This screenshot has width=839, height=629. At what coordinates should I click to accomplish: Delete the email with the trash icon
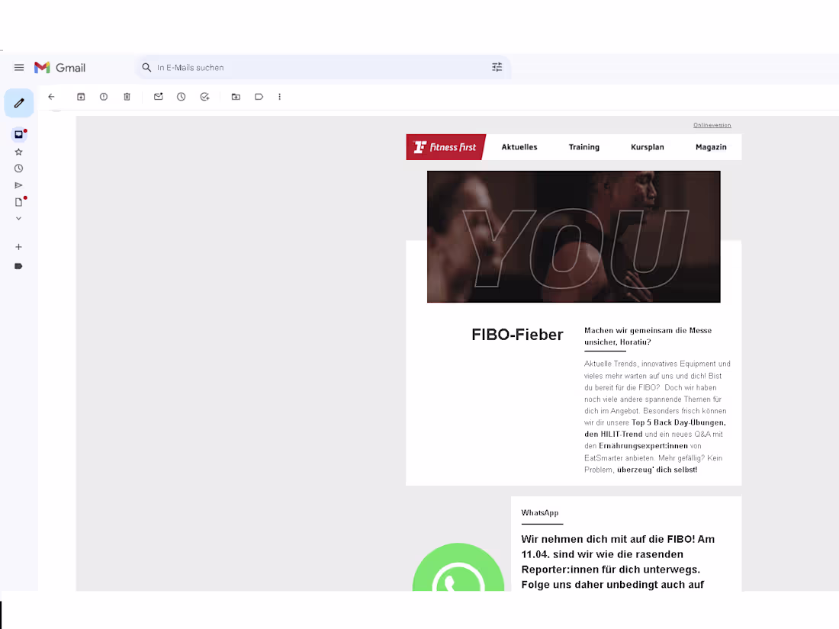pos(127,97)
